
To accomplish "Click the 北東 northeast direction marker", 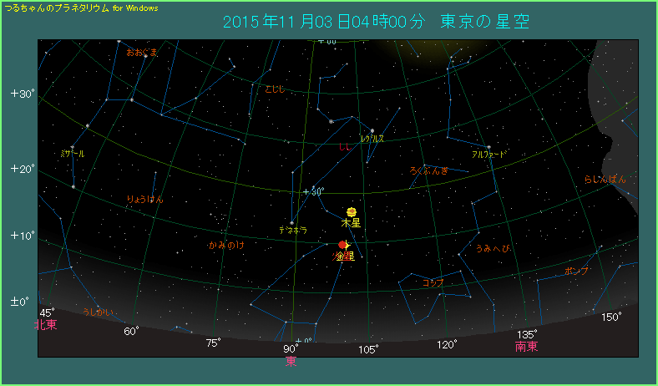I will point(46,325).
